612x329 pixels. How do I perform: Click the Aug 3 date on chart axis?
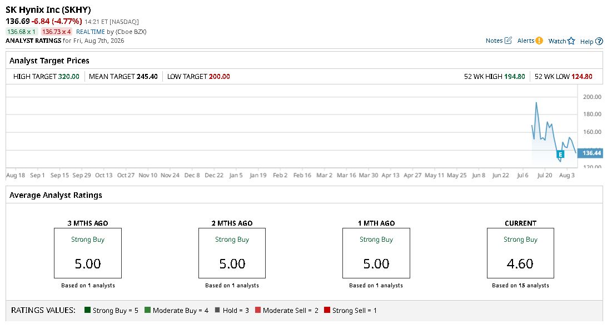click(x=567, y=175)
